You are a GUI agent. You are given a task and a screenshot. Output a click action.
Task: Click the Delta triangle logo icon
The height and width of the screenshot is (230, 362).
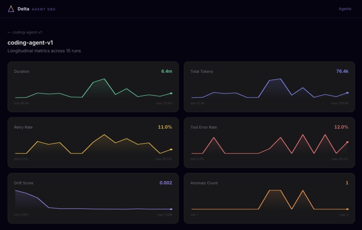tap(11, 9)
